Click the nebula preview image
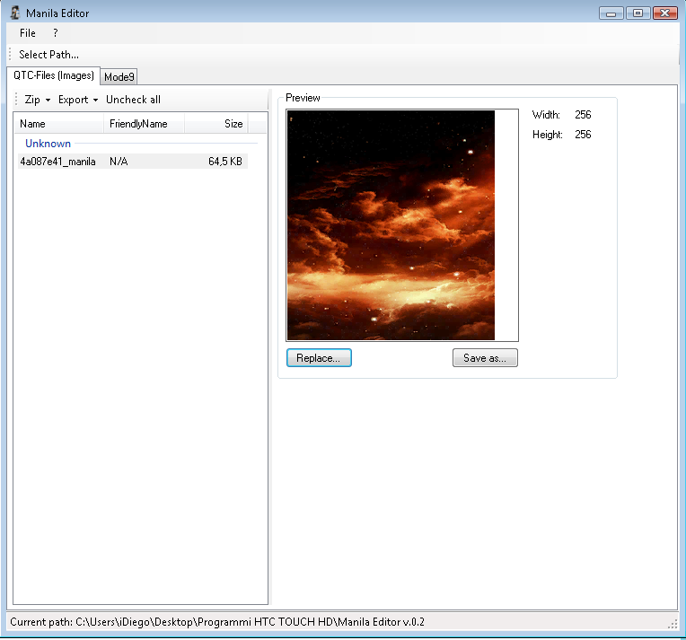 [x=391, y=225]
